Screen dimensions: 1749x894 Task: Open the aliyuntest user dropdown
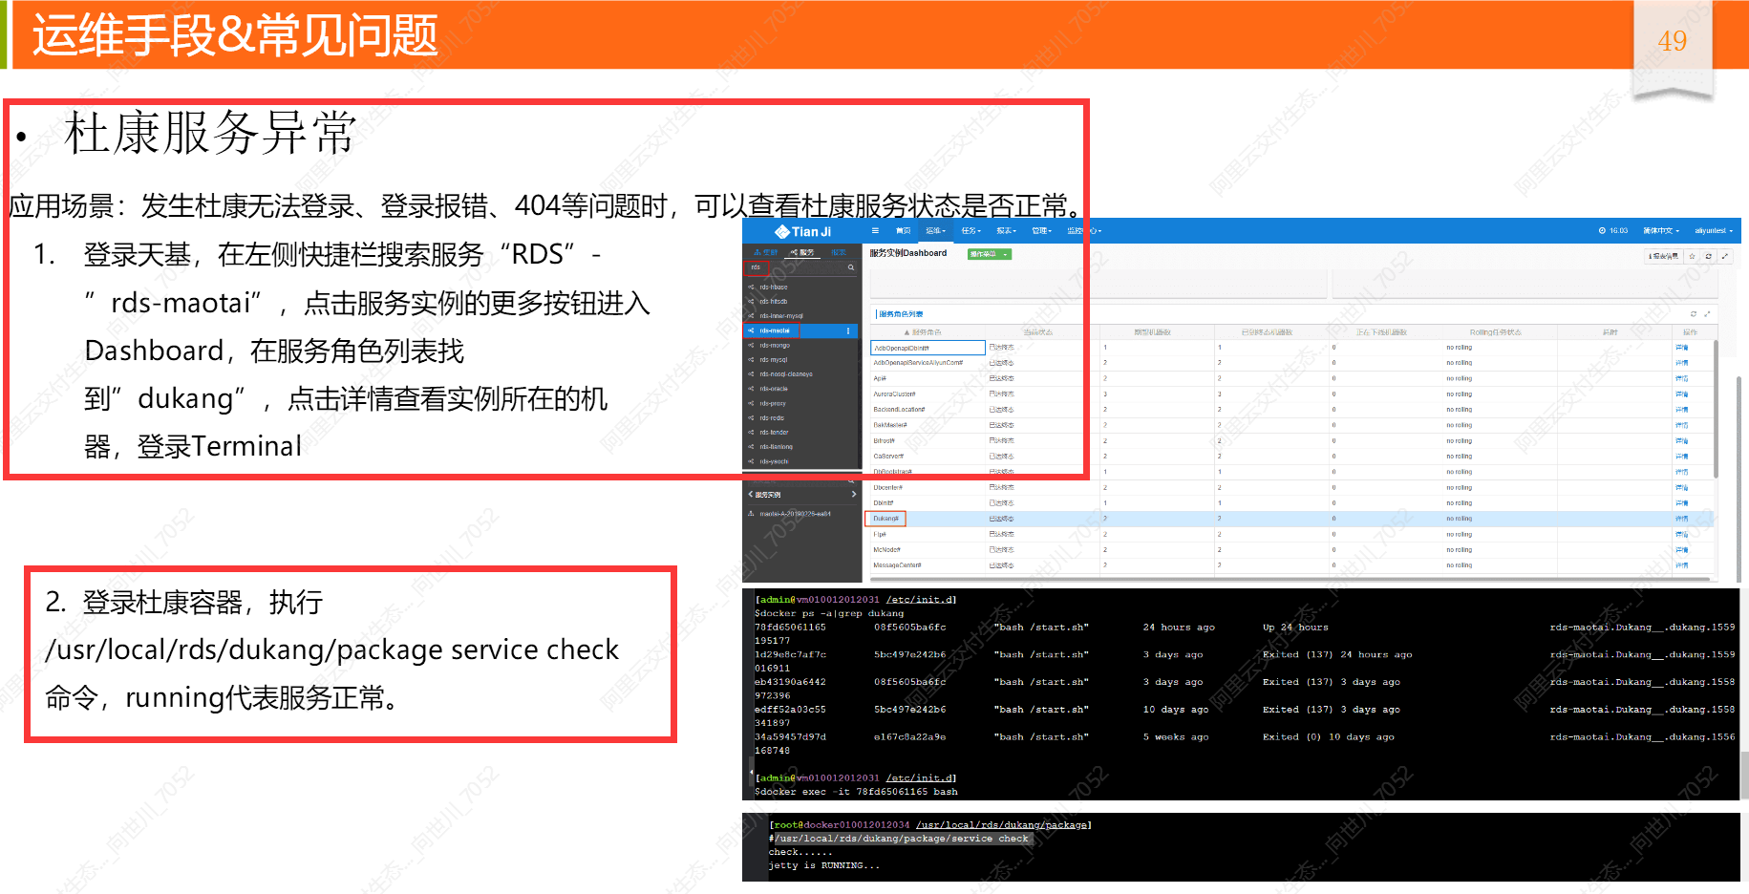click(x=1714, y=231)
